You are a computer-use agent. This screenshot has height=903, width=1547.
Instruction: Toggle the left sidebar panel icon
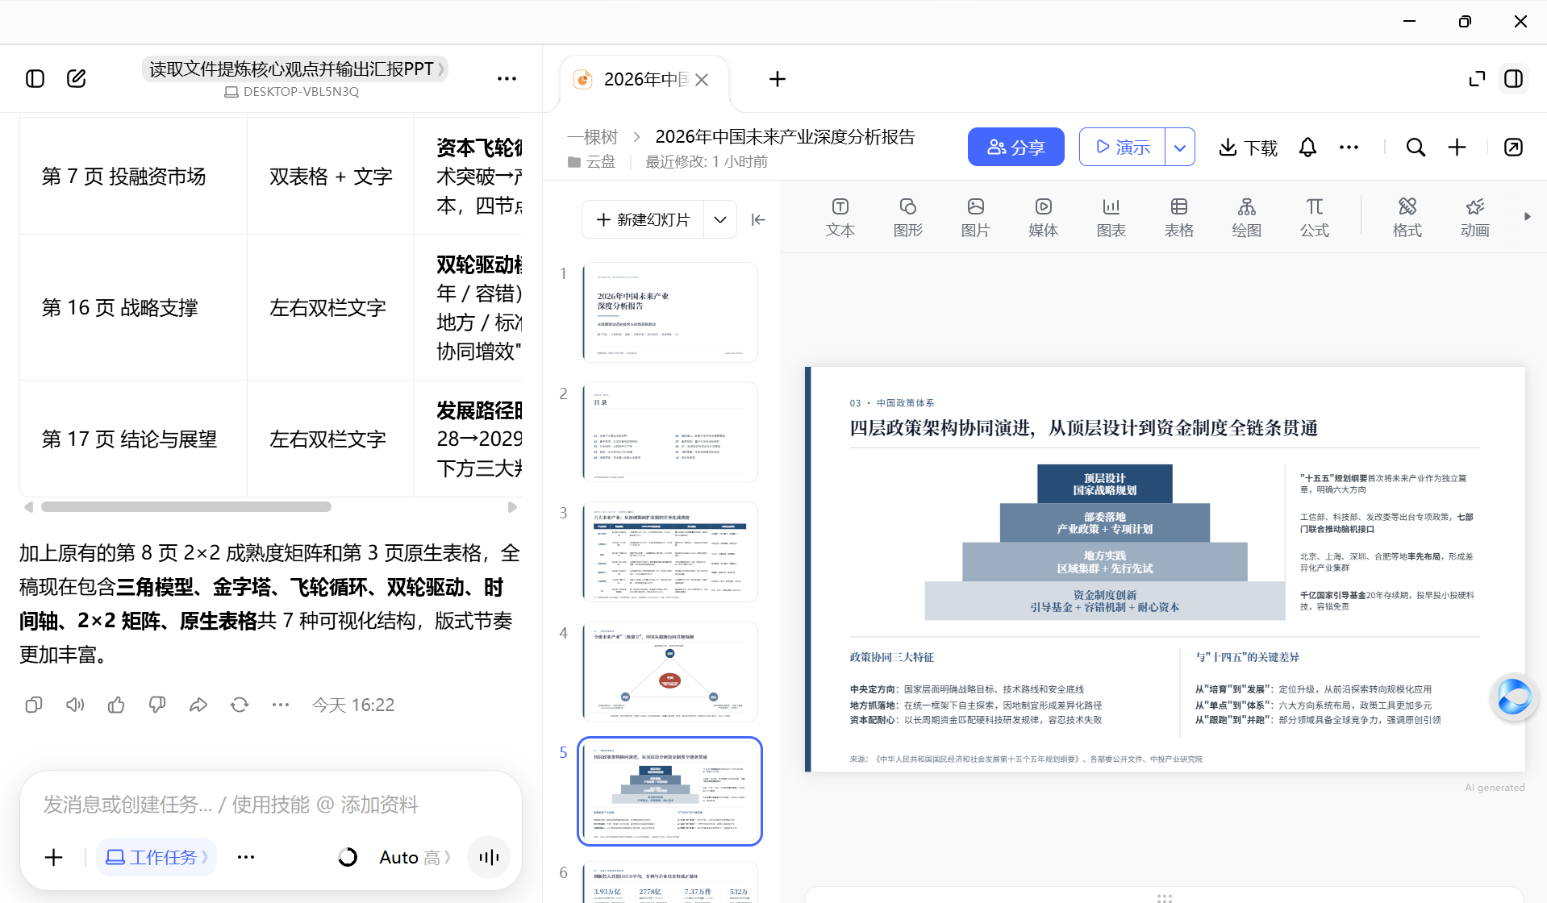pos(35,78)
